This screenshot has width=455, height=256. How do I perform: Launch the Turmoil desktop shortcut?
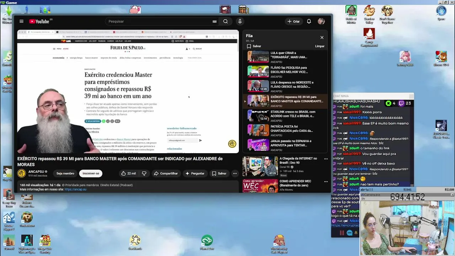click(9, 243)
